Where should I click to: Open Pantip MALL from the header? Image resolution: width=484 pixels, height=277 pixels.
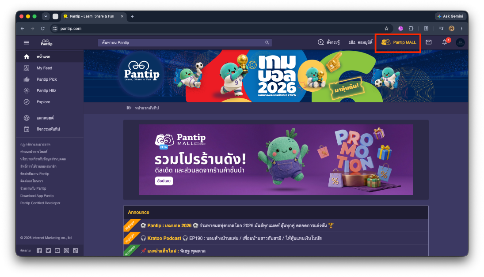[399, 42]
